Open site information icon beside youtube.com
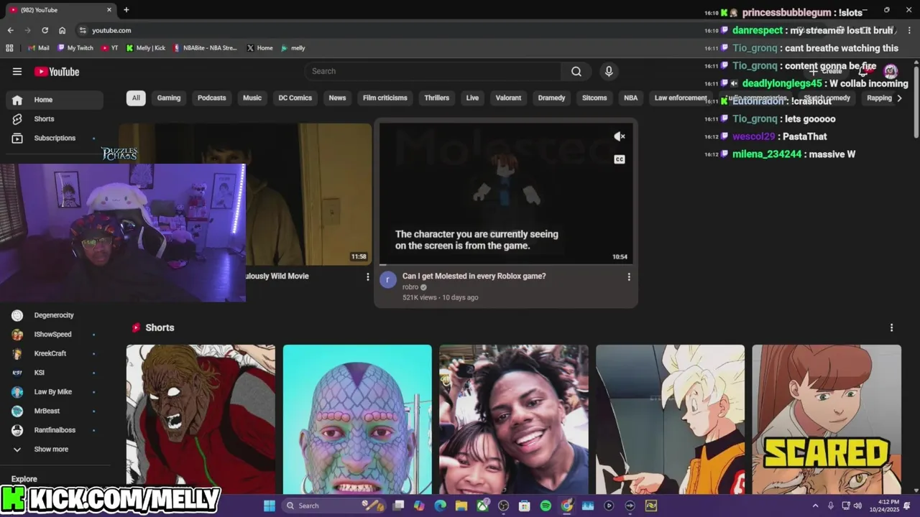The height and width of the screenshot is (517, 920). 83,30
